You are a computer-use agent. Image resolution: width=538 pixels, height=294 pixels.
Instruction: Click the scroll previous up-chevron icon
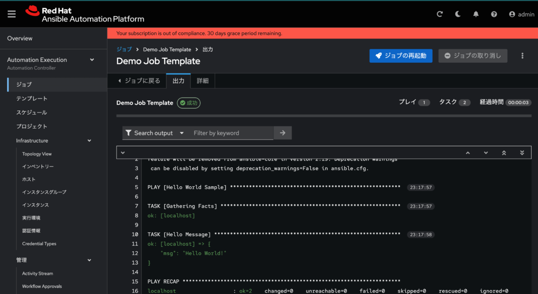pos(468,153)
